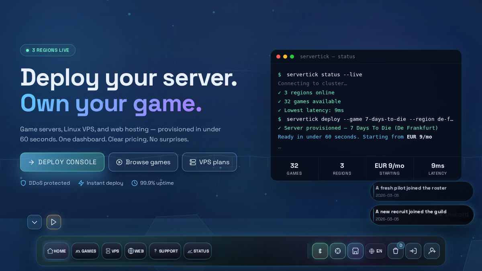Click 'Lowest latency: 9ms' terminal line

pyautogui.click(x=311, y=110)
